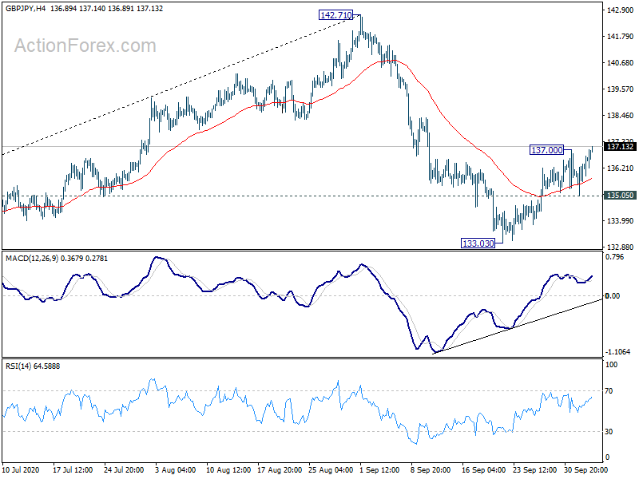Click the 25 Aug 04:00 date label
The image size is (639, 479).
tap(331, 470)
